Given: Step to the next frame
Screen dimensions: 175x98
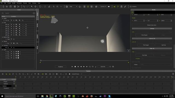Looking at the screenshot, I should coord(84,67).
